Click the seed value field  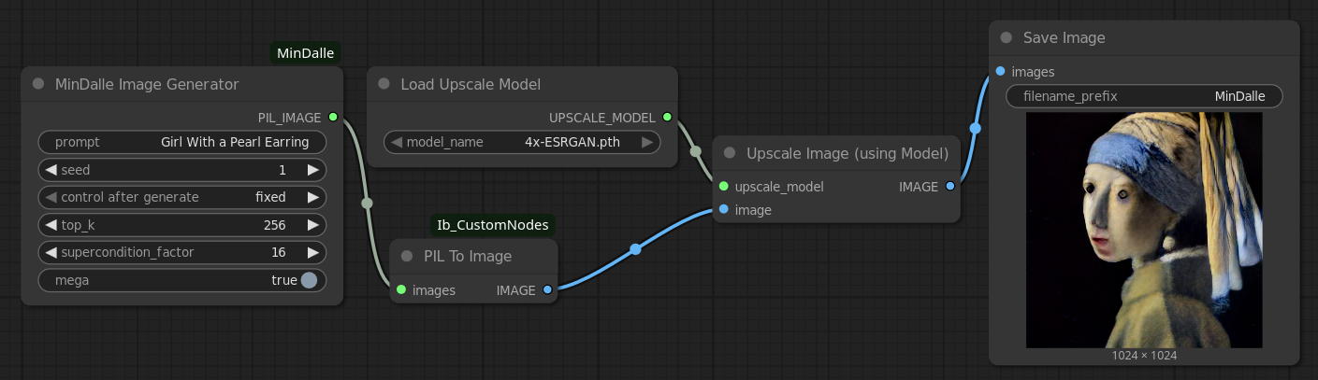pos(182,170)
